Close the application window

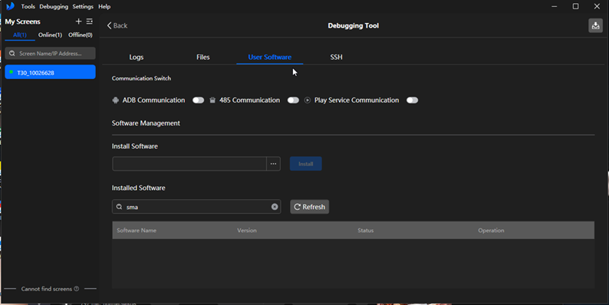[x=597, y=7]
